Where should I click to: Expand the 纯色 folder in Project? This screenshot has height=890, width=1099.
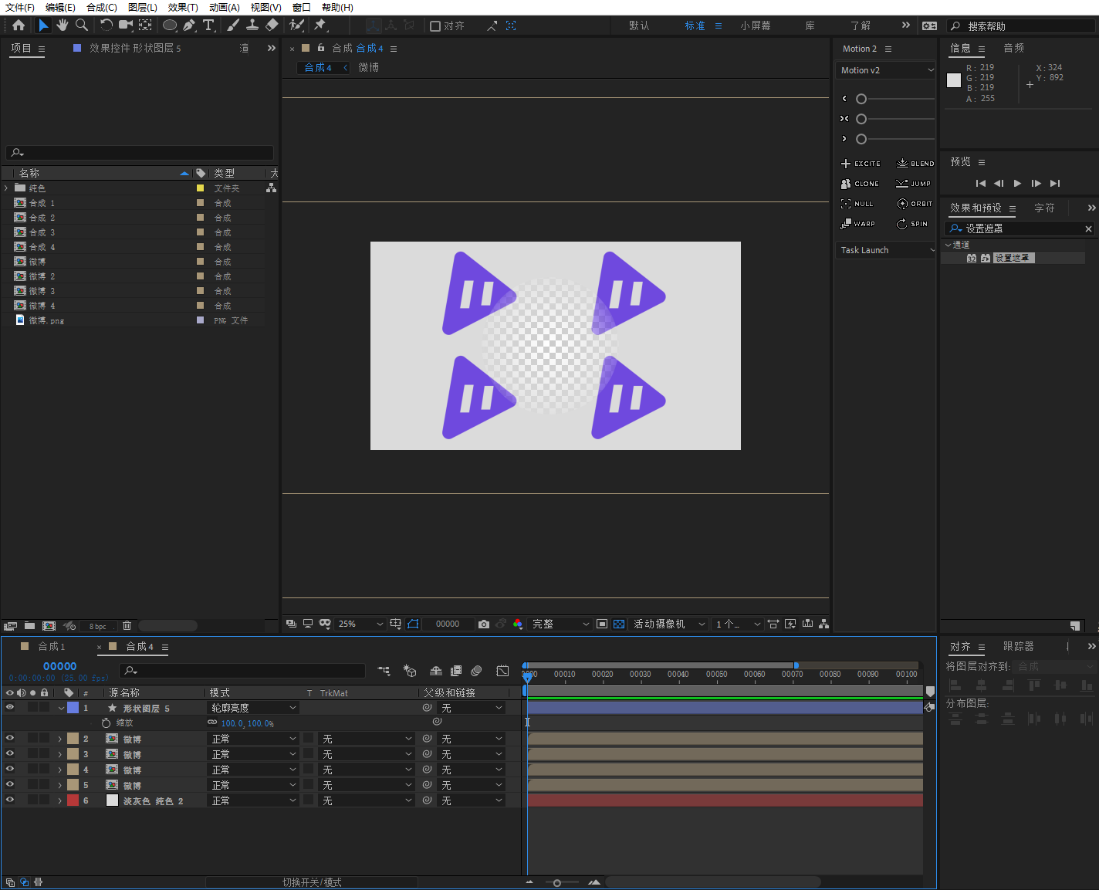tap(6, 188)
